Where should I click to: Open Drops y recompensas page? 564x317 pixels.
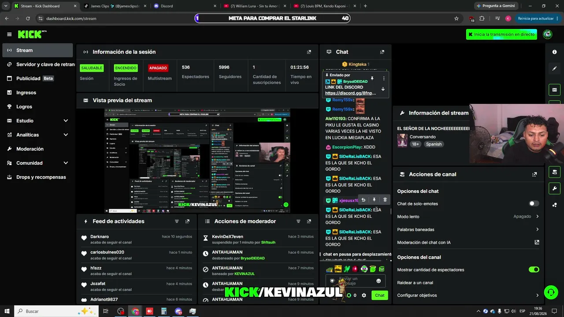(37, 177)
